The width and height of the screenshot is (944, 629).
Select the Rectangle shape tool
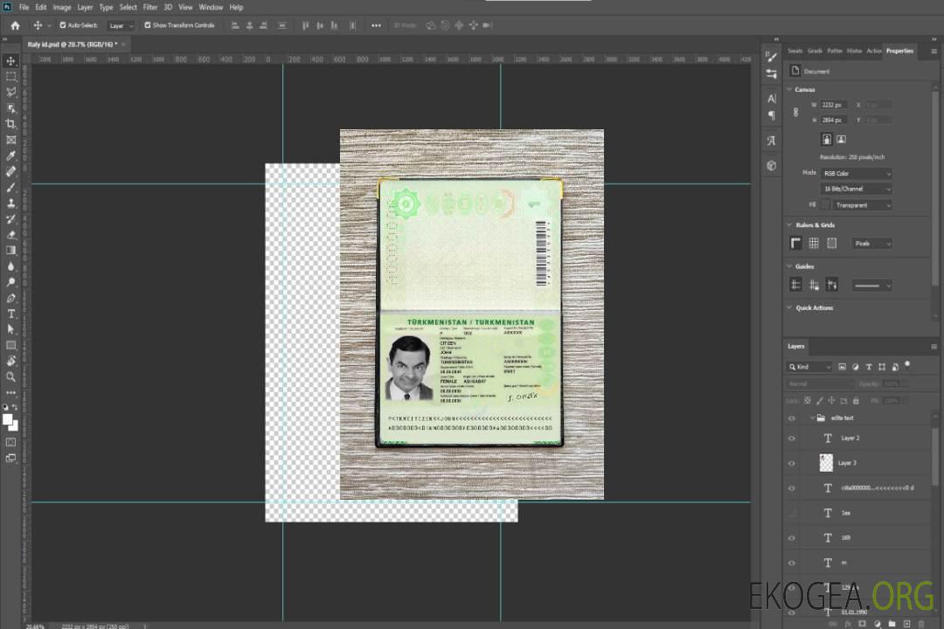coord(10,345)
